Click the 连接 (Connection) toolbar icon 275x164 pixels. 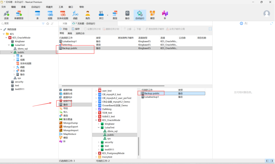point(6,14)
